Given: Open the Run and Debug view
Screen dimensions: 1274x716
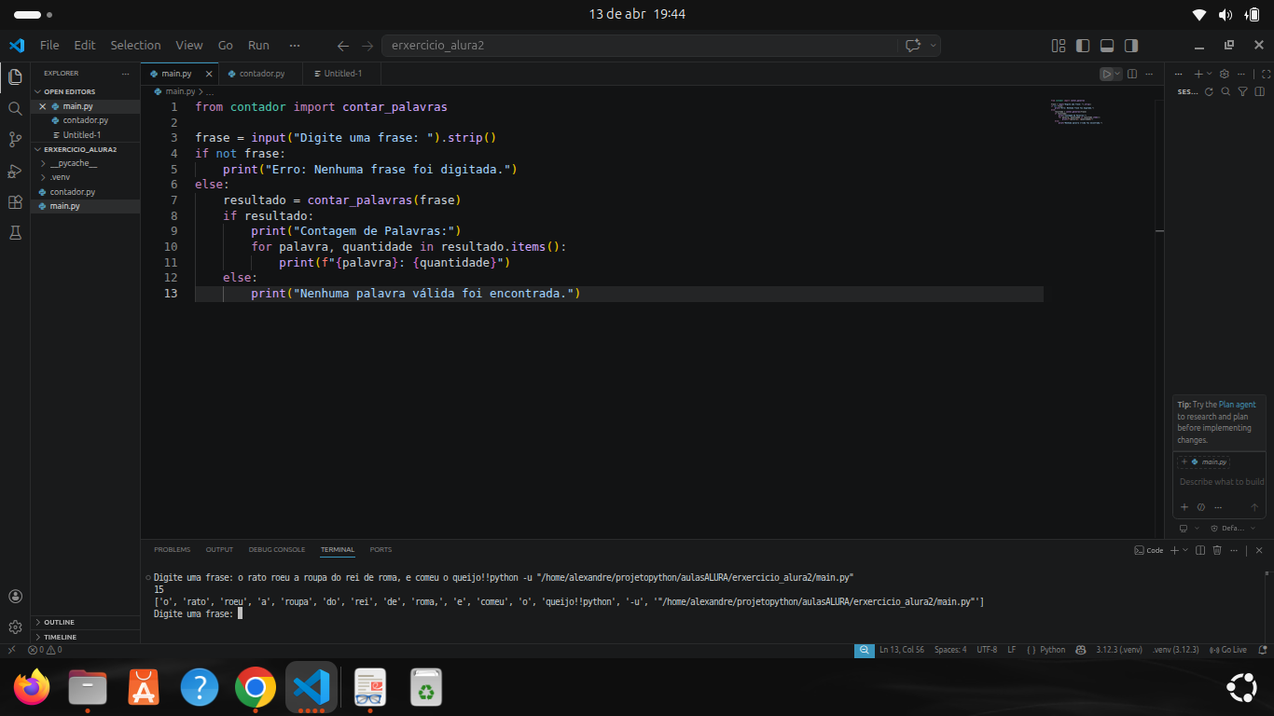Looking at the screenshot, I should point(15,171).
